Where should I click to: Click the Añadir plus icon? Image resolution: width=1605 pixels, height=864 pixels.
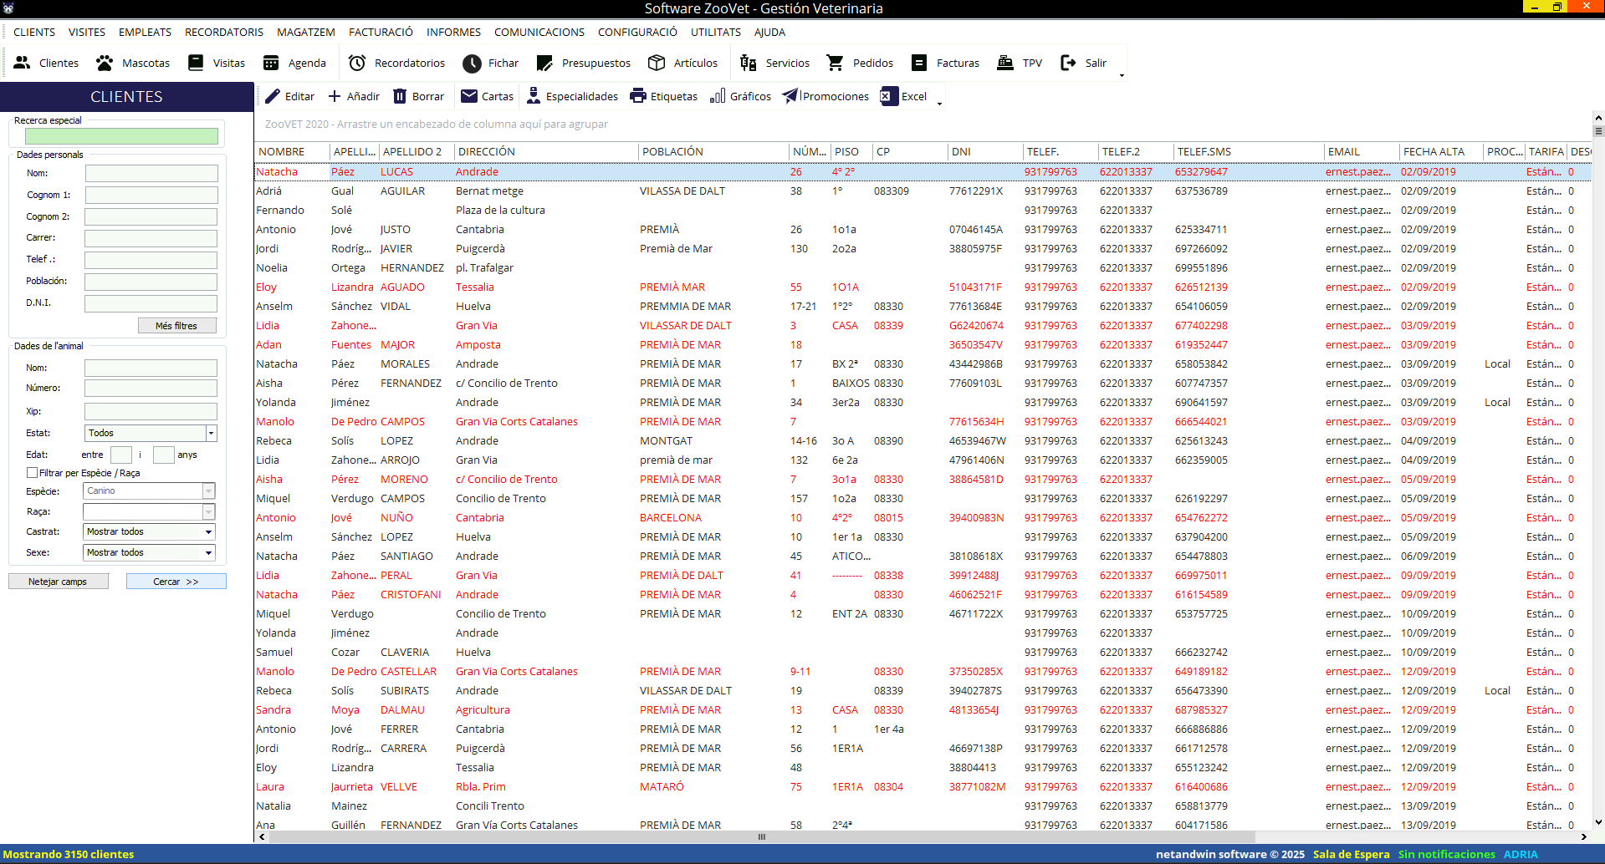(x=335, y=96)
